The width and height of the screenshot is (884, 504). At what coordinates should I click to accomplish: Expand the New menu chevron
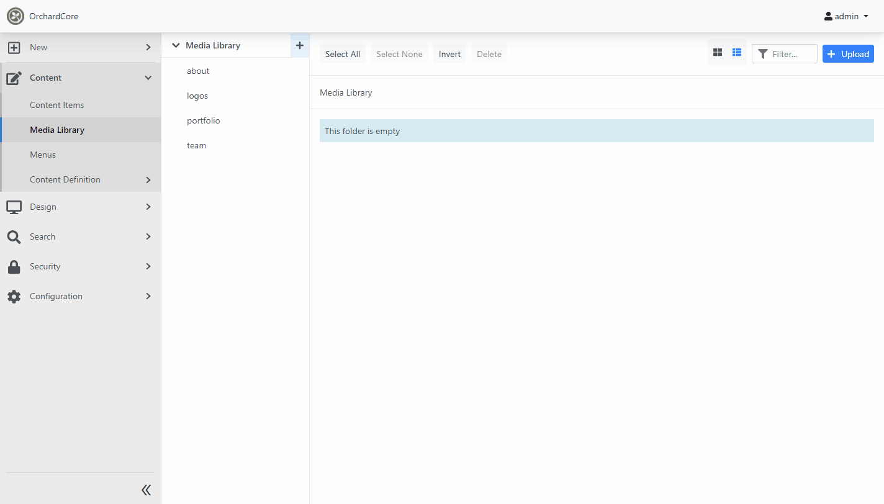click(148, 47)
